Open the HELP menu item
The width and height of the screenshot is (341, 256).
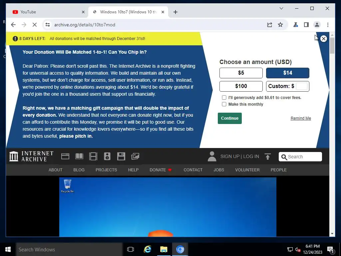133,170
